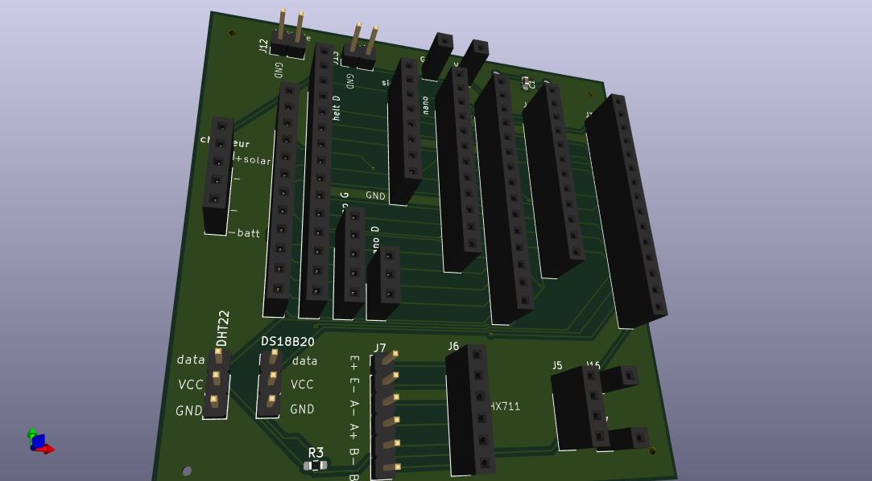Click the J5 reference label
Image resolution: width=872 pixels, height=481 pixels.
[557, 365]
